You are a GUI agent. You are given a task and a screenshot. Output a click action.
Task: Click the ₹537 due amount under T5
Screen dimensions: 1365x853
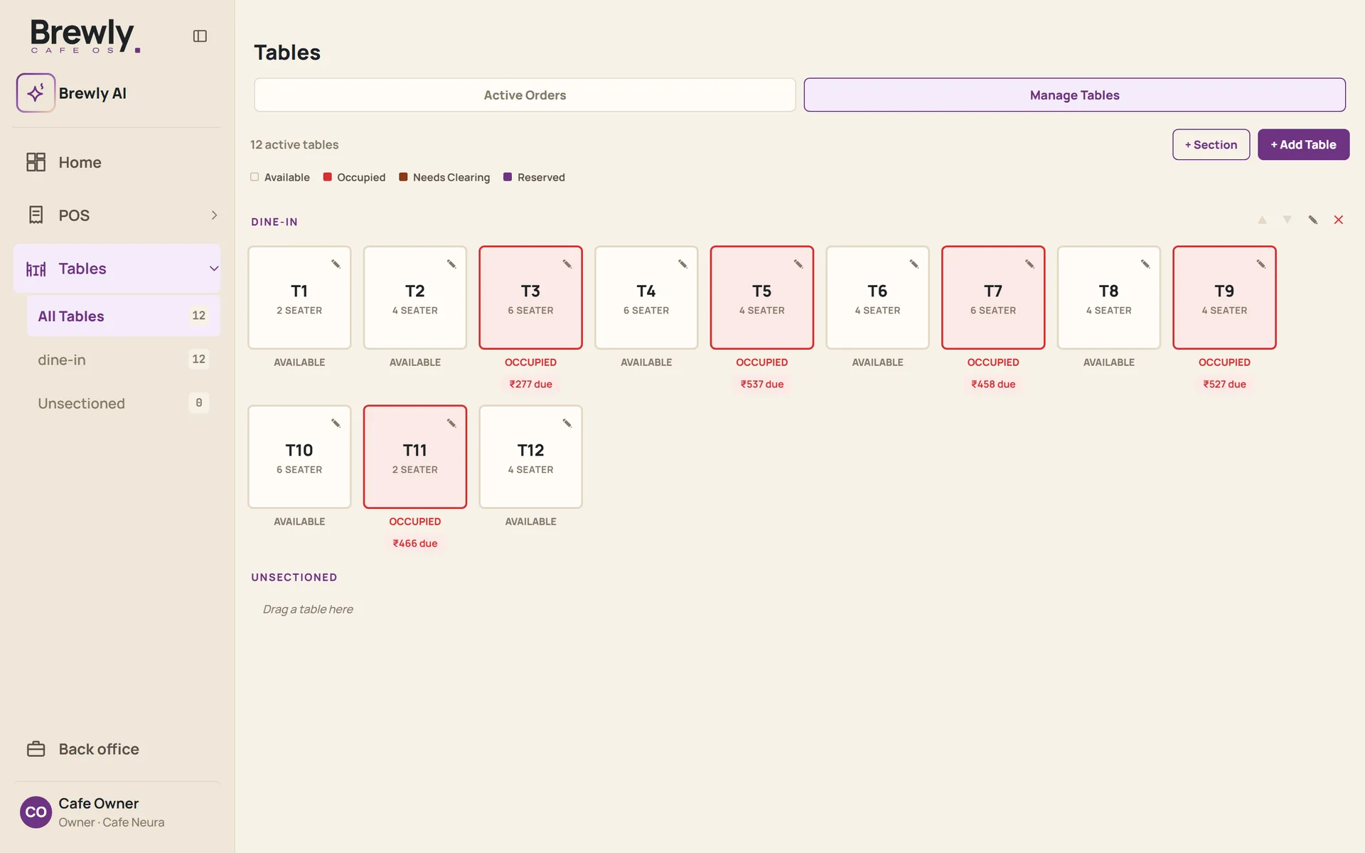click(x=762, y=385)
